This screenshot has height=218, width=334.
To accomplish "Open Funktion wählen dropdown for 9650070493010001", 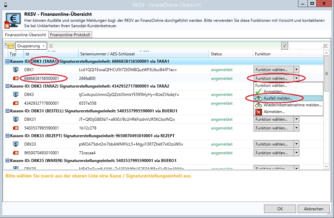I will (x=296, y=153).
